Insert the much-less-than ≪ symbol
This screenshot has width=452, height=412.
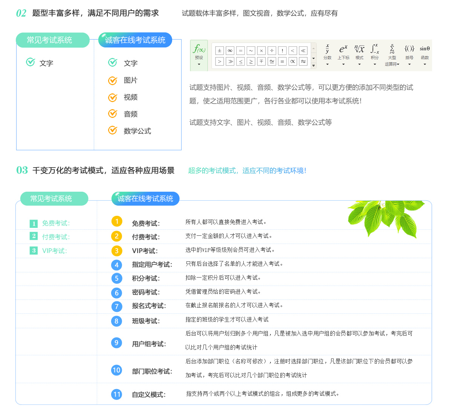pyautogui.click(x=303, y=50)
